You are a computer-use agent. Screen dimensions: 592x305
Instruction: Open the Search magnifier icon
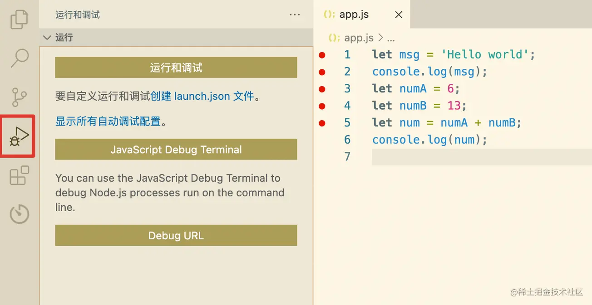point(19,58)
